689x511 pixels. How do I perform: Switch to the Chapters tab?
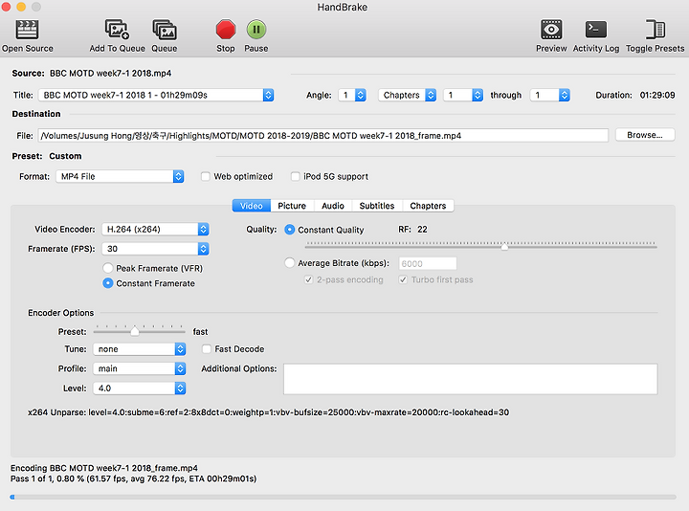[x=428, y=206]
